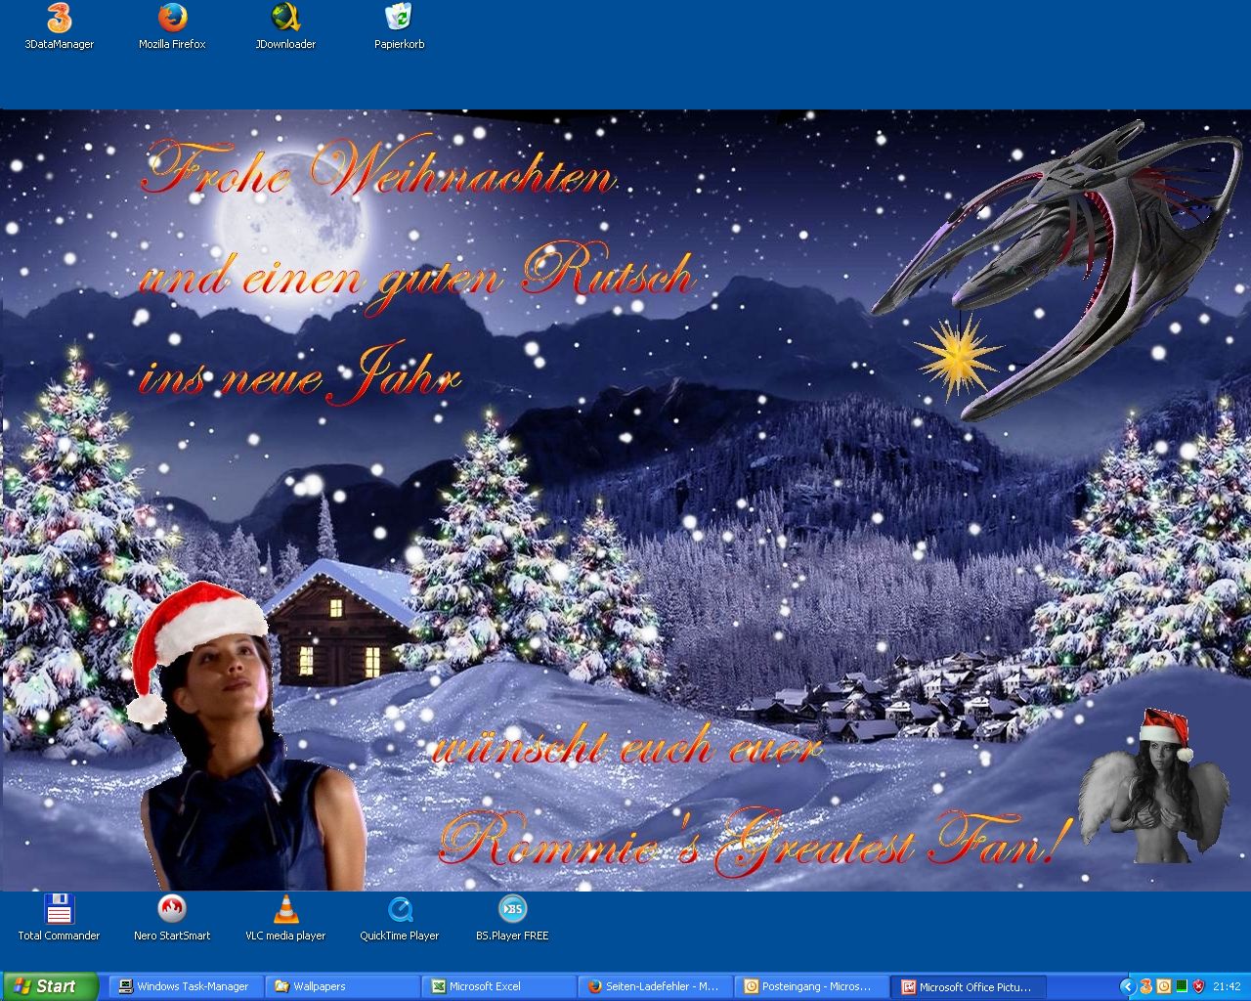The height and width of the screenshot is (1001, 1251).
Task: Open the JDownloader desktop shortcut
Action: 285,20
